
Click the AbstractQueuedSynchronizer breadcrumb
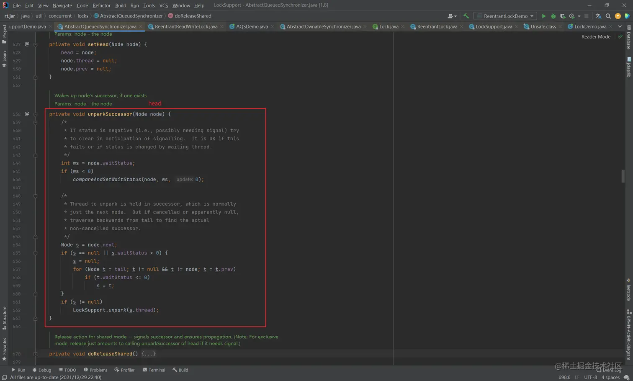[x=128, y=16]
